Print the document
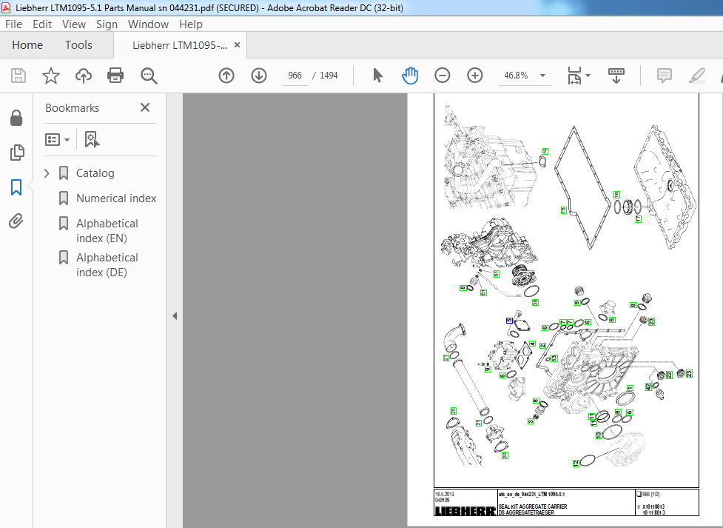 (115, 76)
